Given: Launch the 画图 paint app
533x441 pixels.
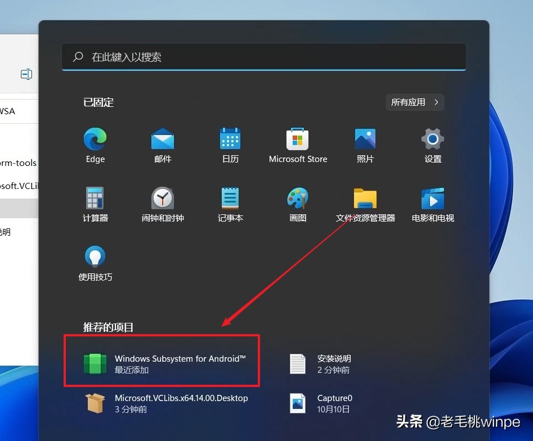Looking at the screenshot, I should point(298,204).
